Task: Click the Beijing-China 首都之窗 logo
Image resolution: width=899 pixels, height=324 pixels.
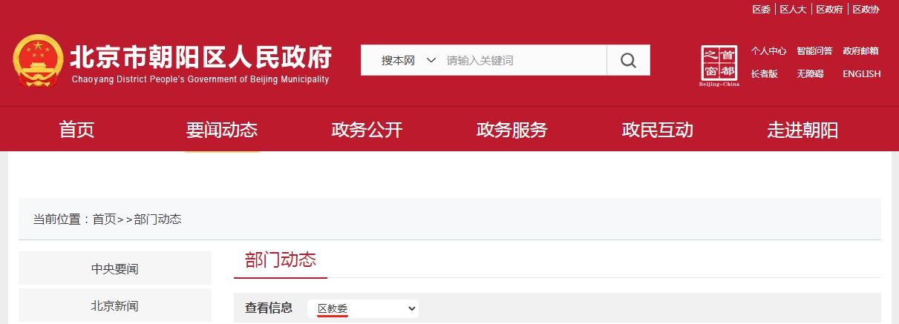Action: (x=719, y=65)
